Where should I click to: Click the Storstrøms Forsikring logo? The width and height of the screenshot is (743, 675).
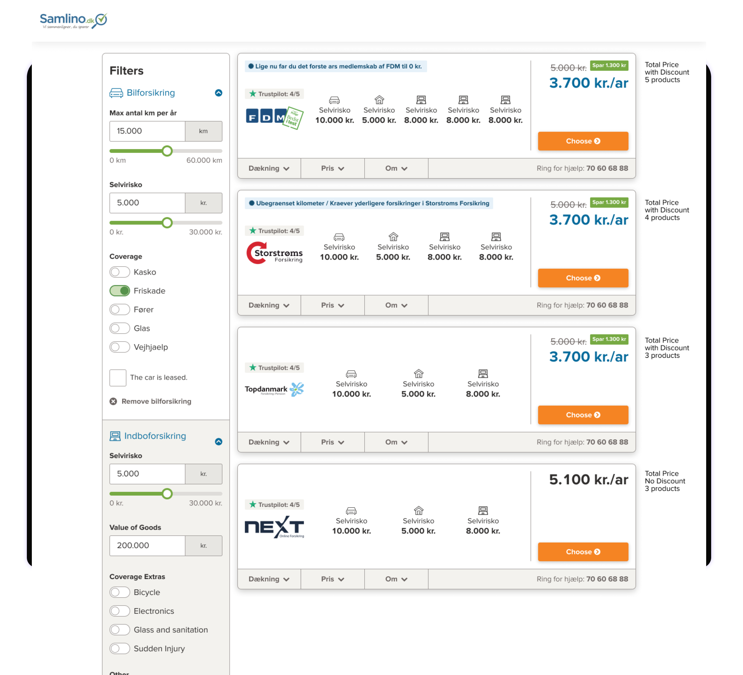(275, 253)
